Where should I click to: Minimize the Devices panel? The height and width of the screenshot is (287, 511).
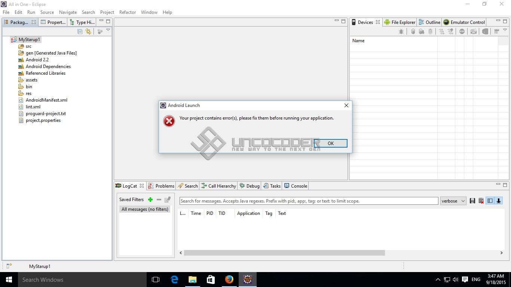[498, 21]
